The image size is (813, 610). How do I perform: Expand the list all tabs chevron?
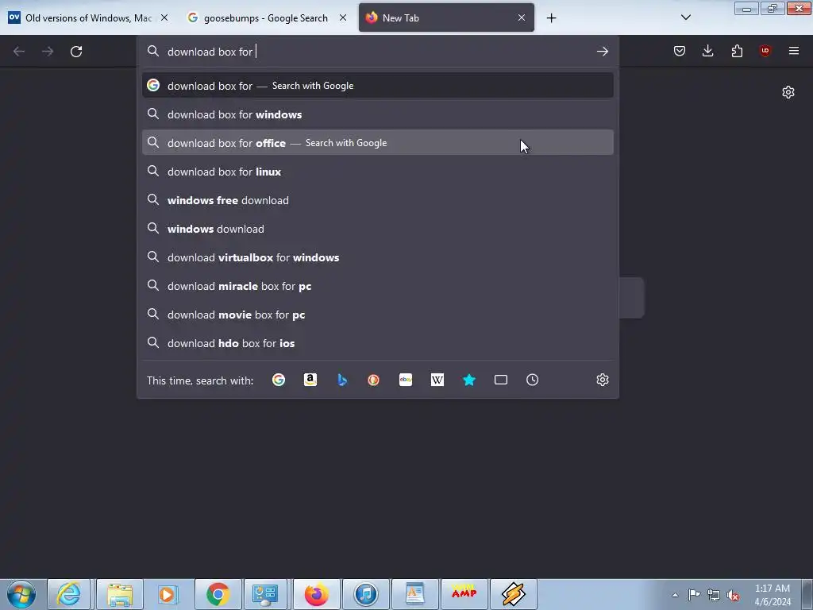tap(685, 17)
